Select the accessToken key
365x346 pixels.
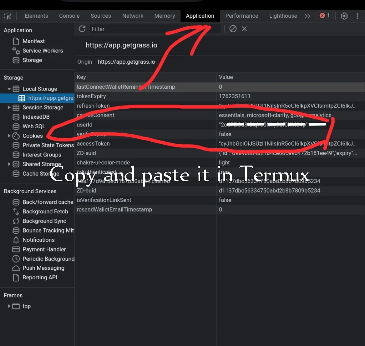pos(93,144)
